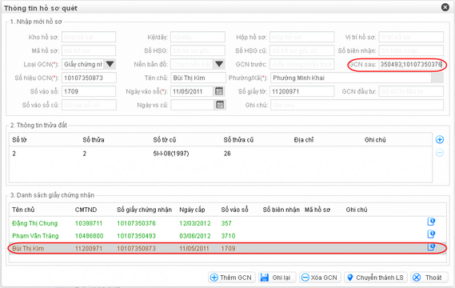Open calendar picker for Ngày vs cũ
This screenshot has height=288, width=455.
tap(220, 105)
